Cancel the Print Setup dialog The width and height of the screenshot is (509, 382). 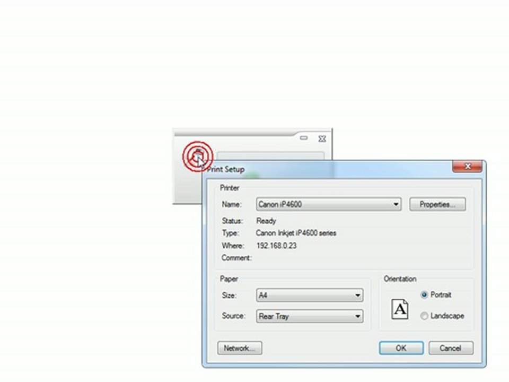coord(451,348)
